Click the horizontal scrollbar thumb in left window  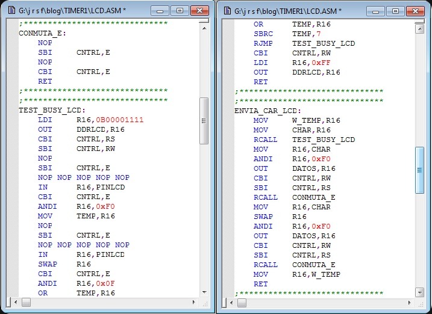pyautogui.click(x=27, y=303)
